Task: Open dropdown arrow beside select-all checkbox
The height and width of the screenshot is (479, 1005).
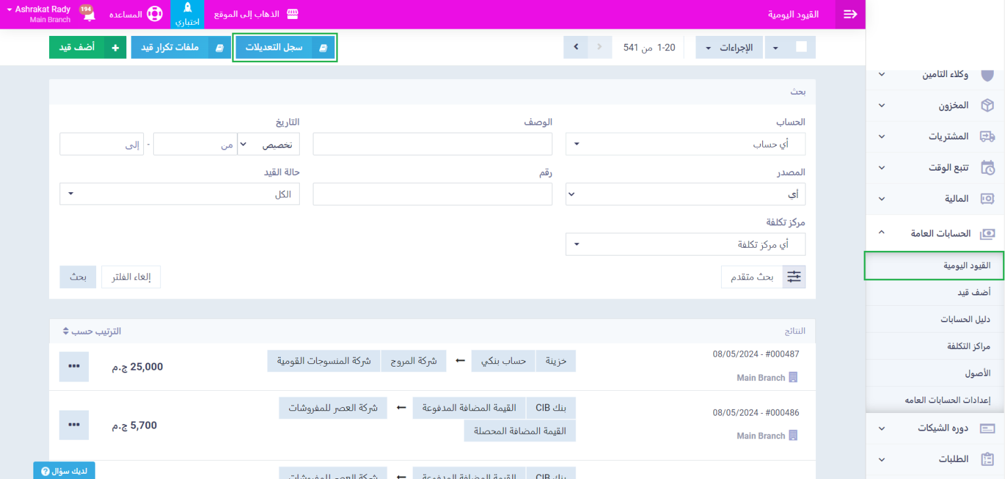Action: point(776,48)
